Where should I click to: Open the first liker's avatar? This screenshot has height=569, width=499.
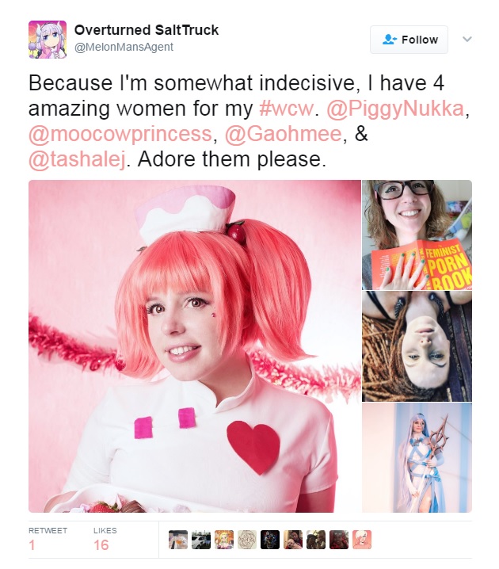point(178,540)
